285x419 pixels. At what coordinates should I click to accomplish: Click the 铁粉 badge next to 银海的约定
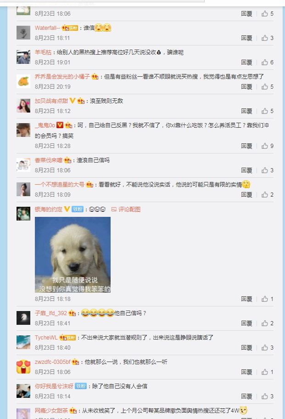78,209
